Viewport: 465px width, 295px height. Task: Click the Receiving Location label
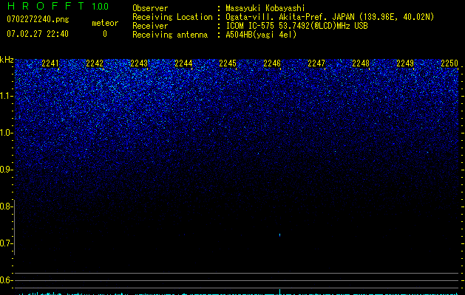coord(172,17)
